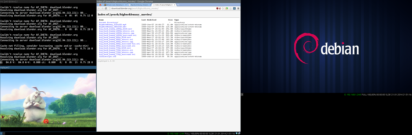The height and width of the screenshot is (135, 412).
Task: Close the Index of /peach tab
Action: (x=175, y=5)
